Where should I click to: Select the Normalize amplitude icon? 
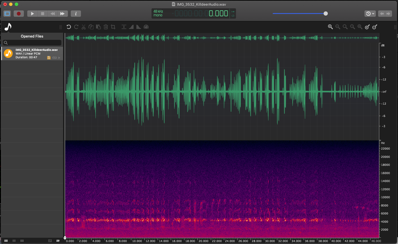[x=124, y=27]
